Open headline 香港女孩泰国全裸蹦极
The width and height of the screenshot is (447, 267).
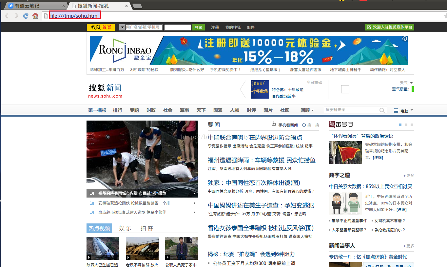[261, 228]
